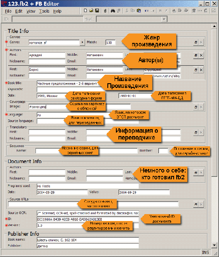Click the Programs used field FB Tools
219x257 pixels.
88,186
